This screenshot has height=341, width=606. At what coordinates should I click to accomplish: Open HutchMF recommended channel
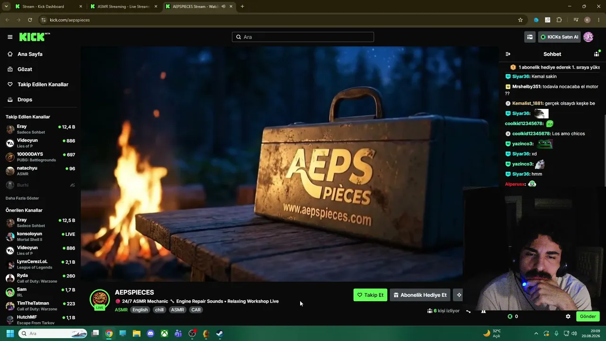click(x=40, y=320)
